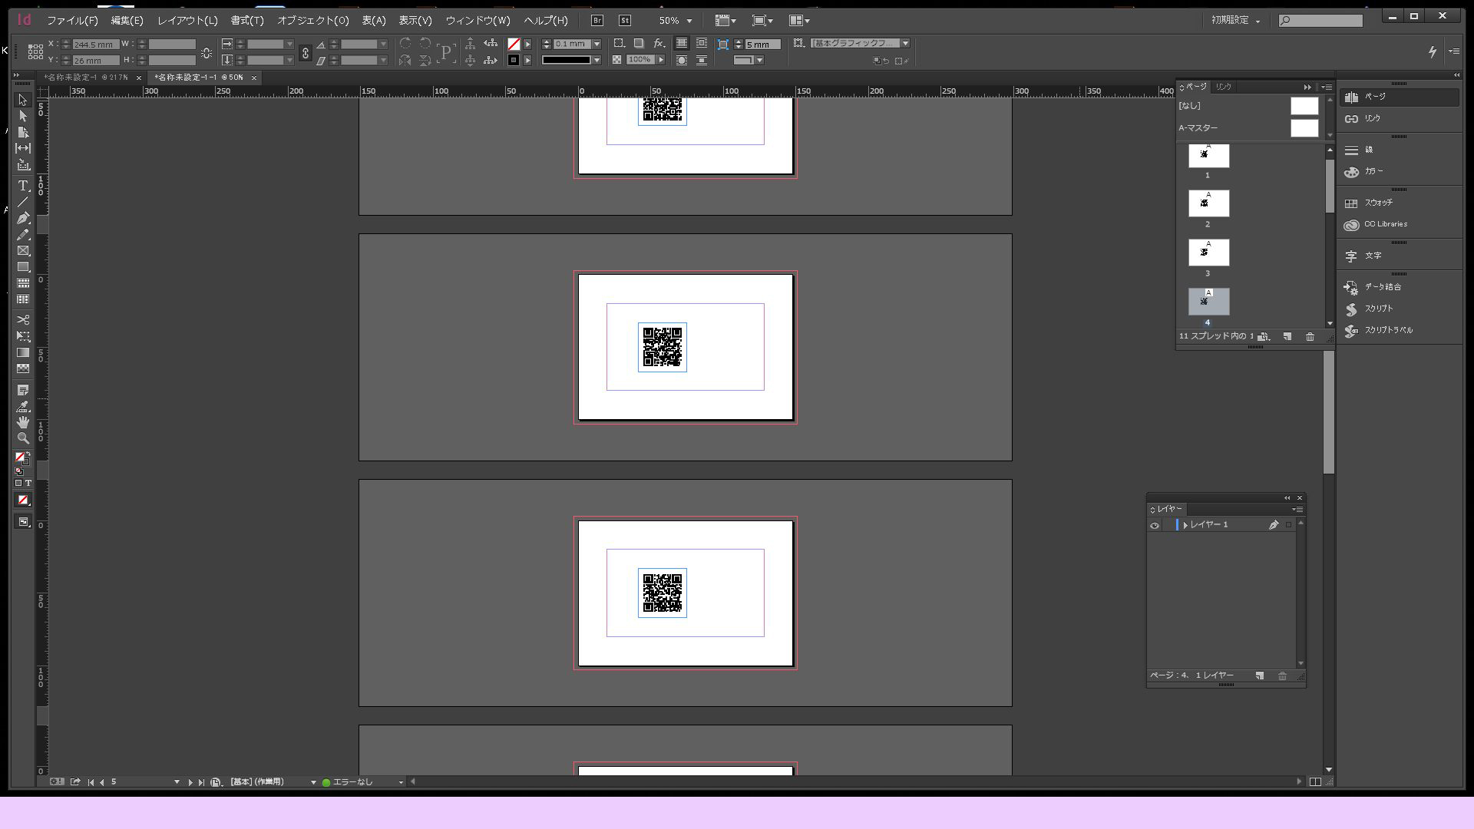Select the Gradient Feather tool
This screenshot has width=1474, height=829.
pyautogui.click(x=23, y=368)
